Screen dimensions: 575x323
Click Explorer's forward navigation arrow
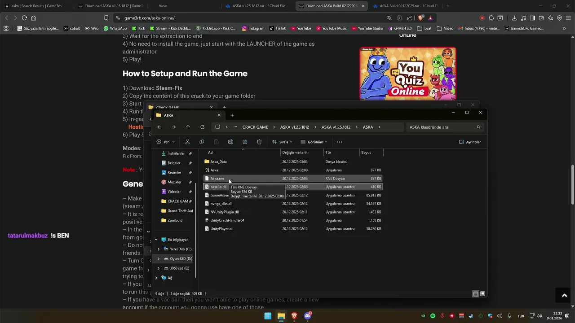coord(173,127)
